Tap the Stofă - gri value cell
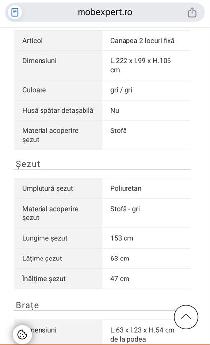Viewport: 210px width, 345px height. pyautogui.click(x=146, y=213)
